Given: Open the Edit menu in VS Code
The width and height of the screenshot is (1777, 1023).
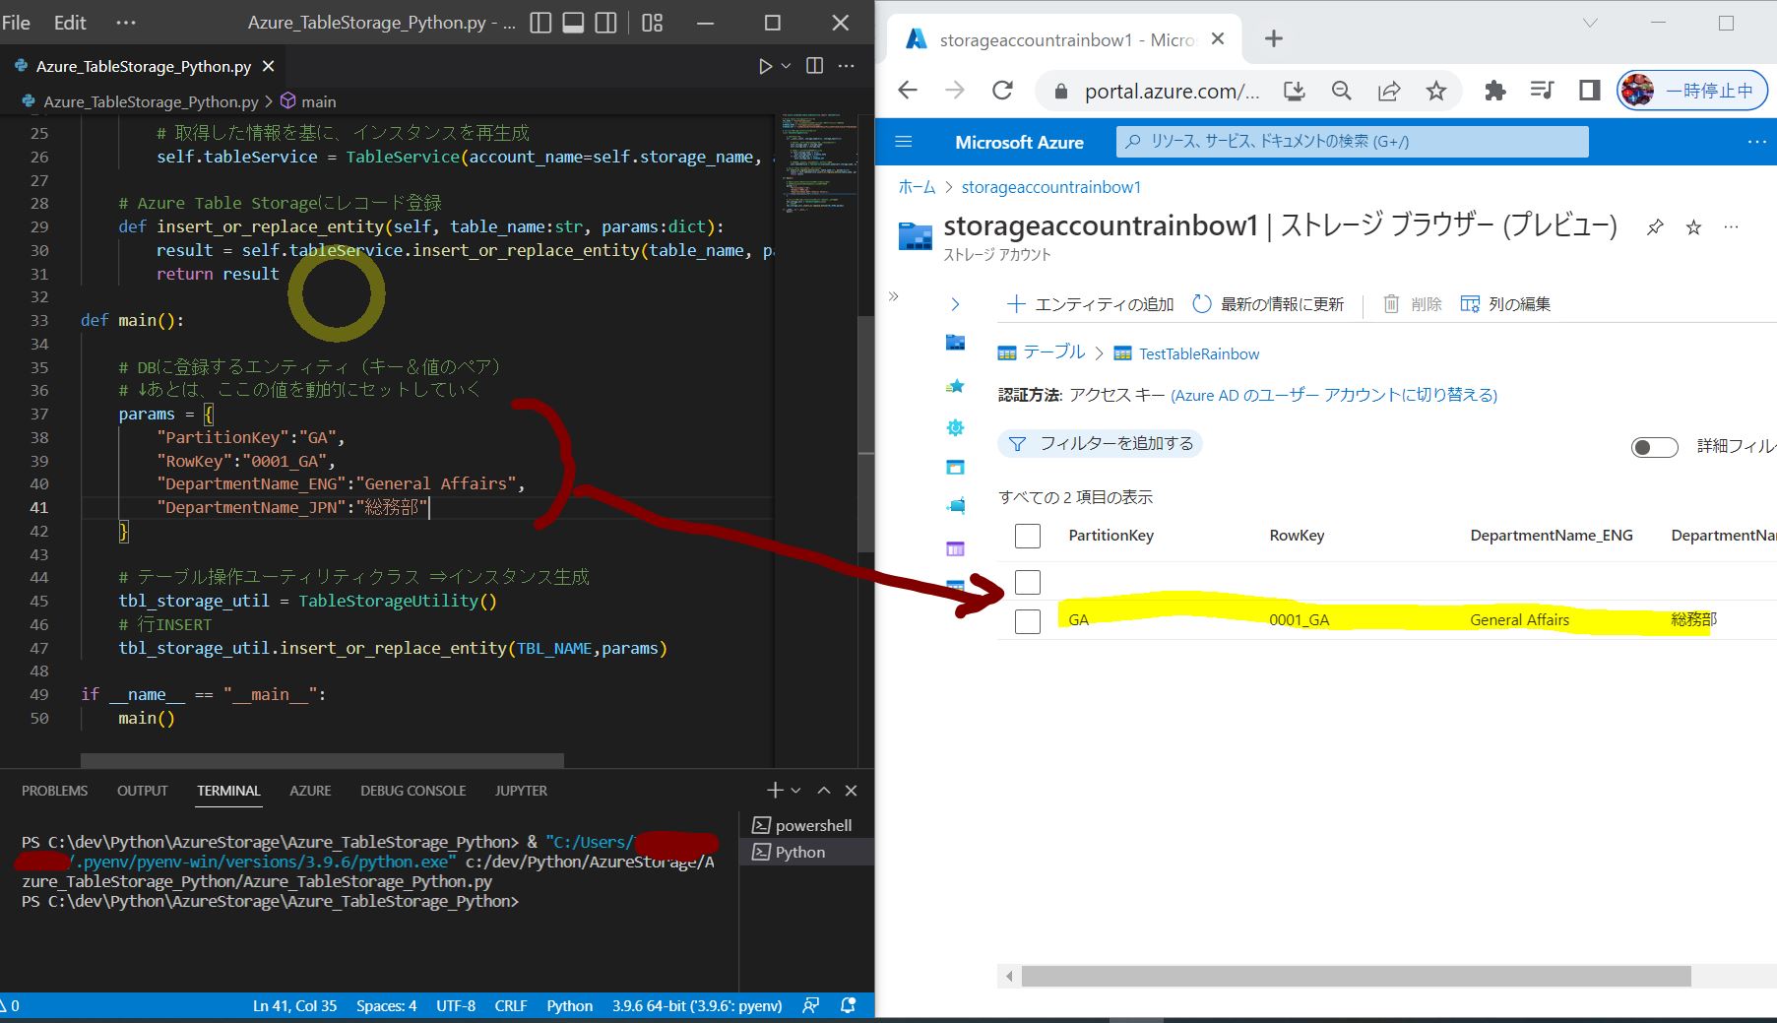Looking at the screenshot, I should 70,23.
